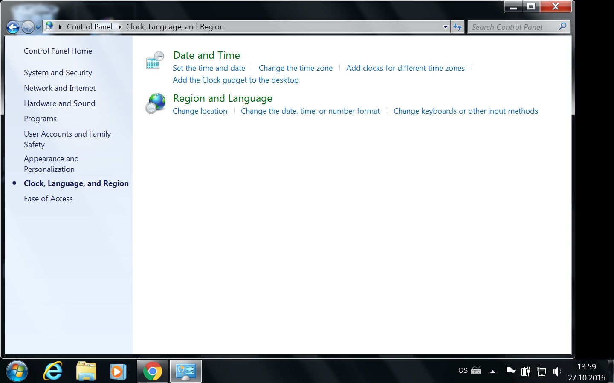Open the address bar history dropdown
The image size is (614, 383).
[x=446, y=27]
